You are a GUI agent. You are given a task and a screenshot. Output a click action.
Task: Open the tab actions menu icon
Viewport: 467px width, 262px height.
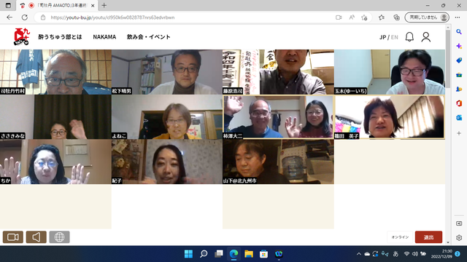point(8,5)
